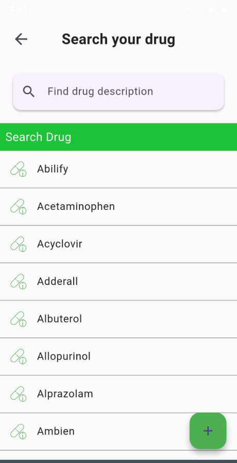237x463 pixels.
Task: Click the pill icon beside Albuterol
Action: point(19,319)
